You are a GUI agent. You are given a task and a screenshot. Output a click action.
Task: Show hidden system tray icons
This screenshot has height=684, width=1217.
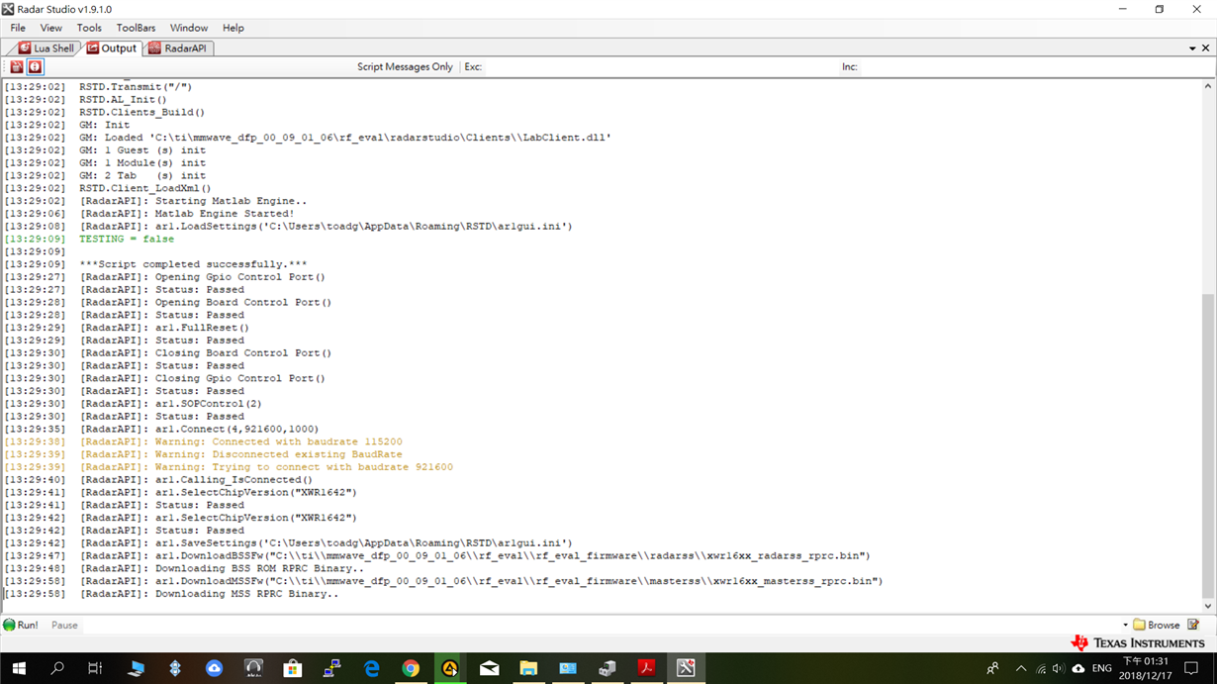point(1021,668)
